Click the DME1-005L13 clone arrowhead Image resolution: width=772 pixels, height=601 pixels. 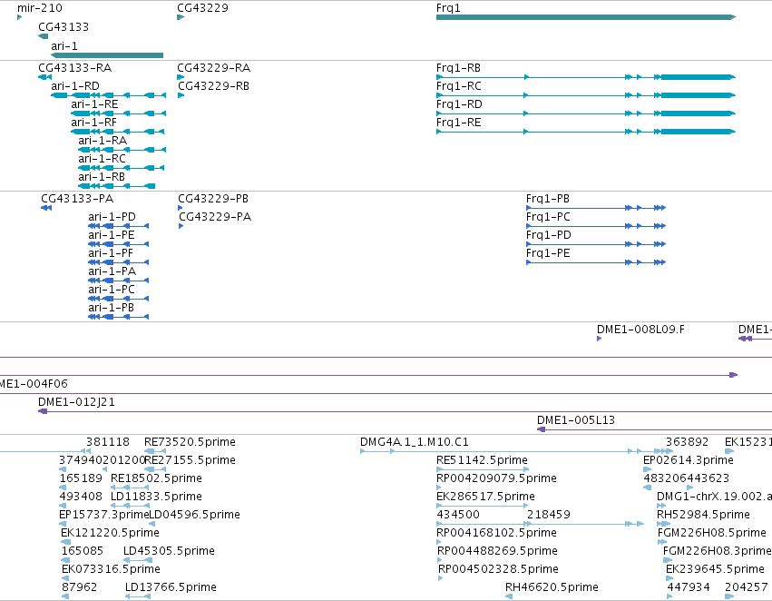(x=541, y=429)
